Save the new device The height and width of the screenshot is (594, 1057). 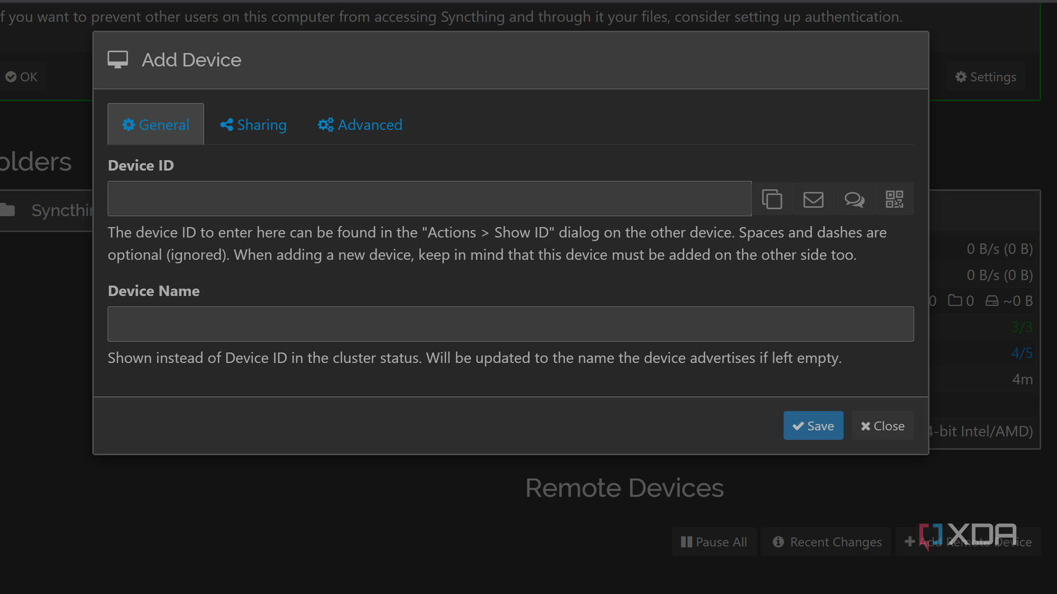tap(813, 425)
